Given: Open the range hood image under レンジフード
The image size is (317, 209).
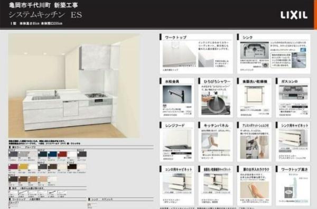Looking at the screenshot, I should 177,139.
